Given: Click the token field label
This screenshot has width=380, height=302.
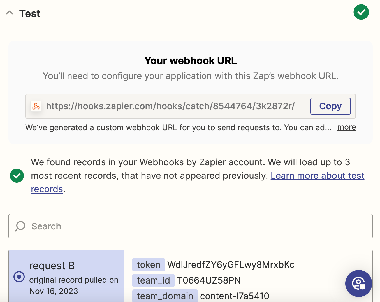Looking at the screenshot, I should (149, 265).
